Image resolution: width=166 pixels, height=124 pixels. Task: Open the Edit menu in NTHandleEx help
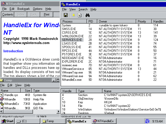[12, 9]
